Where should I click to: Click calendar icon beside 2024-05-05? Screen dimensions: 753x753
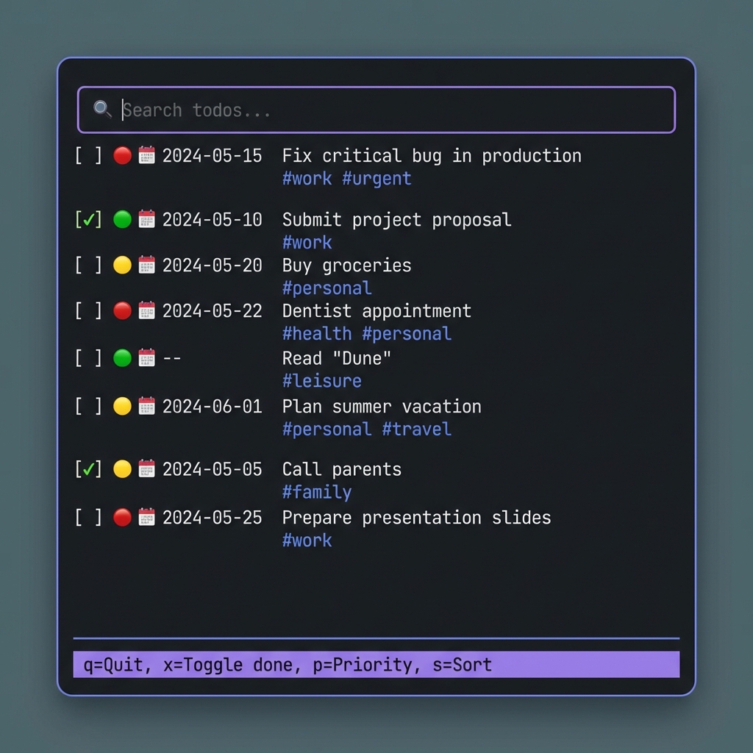(146, 468)
